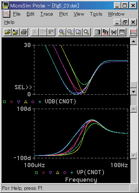Image resolution: width=139 pixels, height=193 pixels.
Task: Click the Zoom Out magnifier icon
Action: coord(70,32)
